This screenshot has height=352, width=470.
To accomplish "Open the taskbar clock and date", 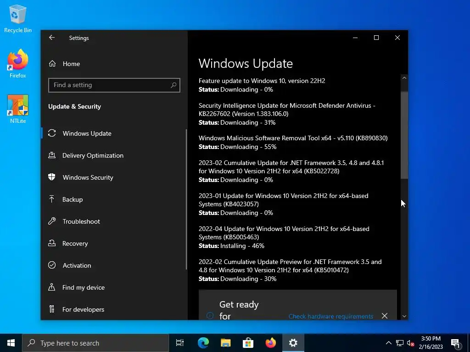I will click(431, 343).
